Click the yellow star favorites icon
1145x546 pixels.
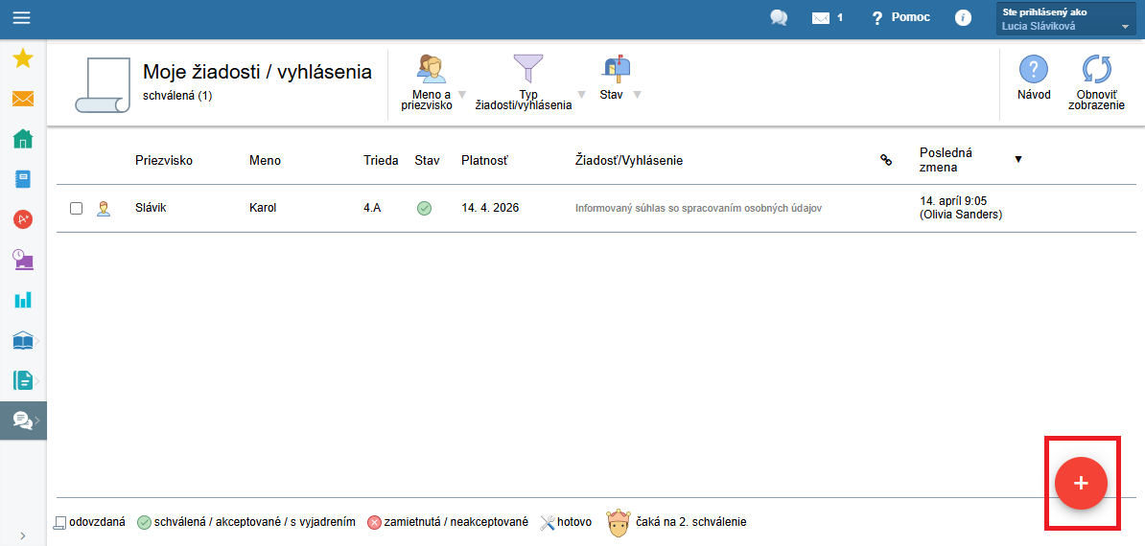coord(23,58)
